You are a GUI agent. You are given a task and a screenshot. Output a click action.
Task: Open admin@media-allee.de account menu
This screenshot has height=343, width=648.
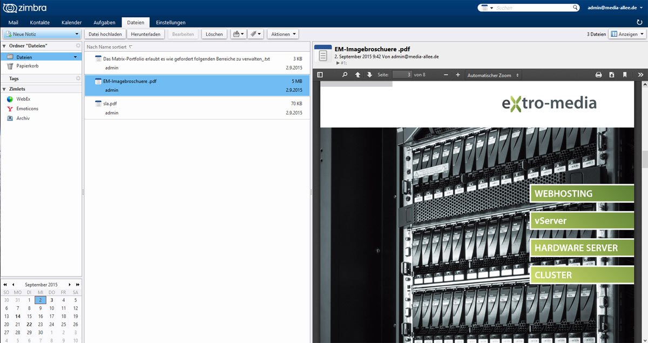(616, 8)
